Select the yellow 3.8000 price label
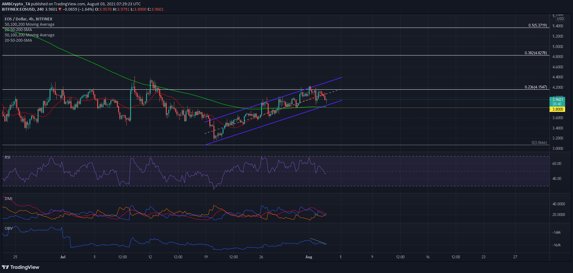 pyautogui.click(x=557, y=109)
